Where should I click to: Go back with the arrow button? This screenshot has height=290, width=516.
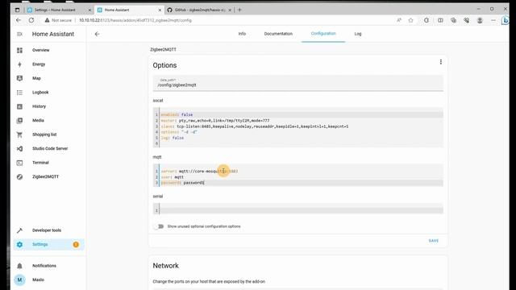coord(97,34)
